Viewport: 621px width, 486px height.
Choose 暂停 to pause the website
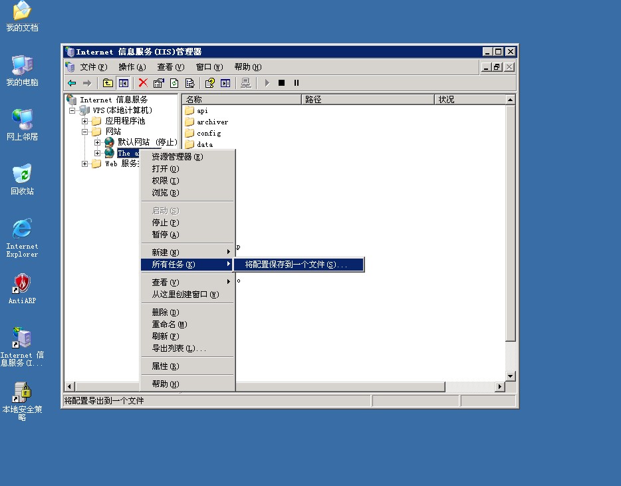(187, 235)
